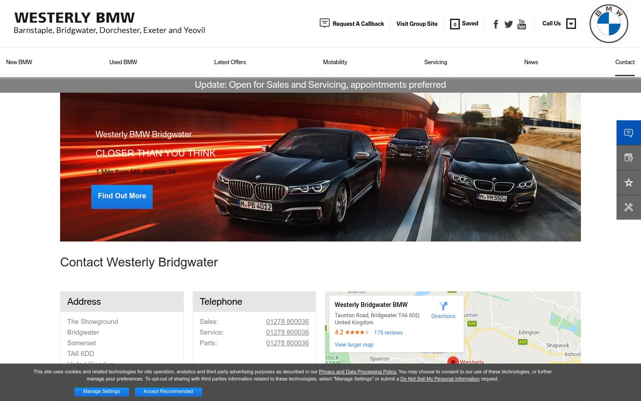Screen dimensions: 641x401
Task: Click the Accept Recommended button
Action: click(x=168, y=392)
